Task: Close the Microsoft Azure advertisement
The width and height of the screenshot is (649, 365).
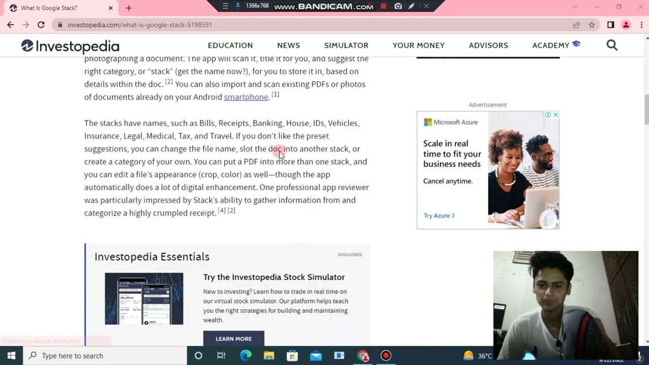Action: (x=556, y=115)
